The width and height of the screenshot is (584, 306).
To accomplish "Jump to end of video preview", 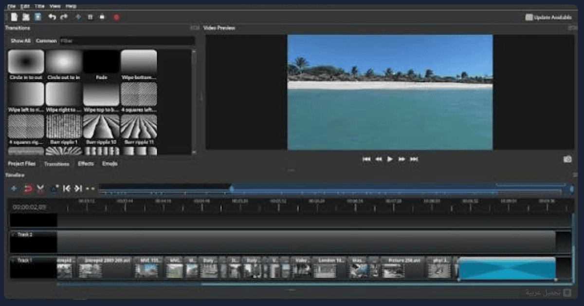I will tap(414, 159).
